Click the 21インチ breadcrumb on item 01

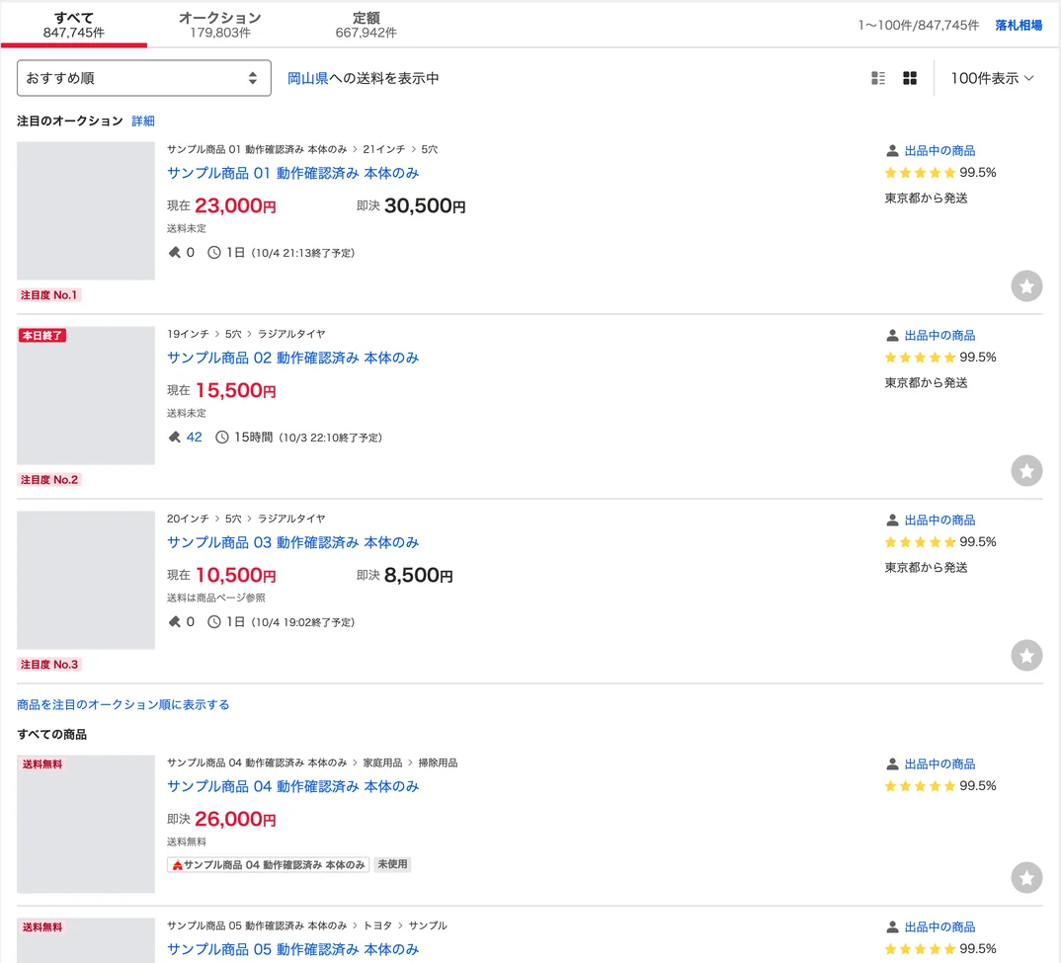383,149
